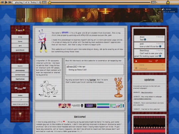Adjust the volume star slider handle
This screenshot has width=179, height=134.
168,2
